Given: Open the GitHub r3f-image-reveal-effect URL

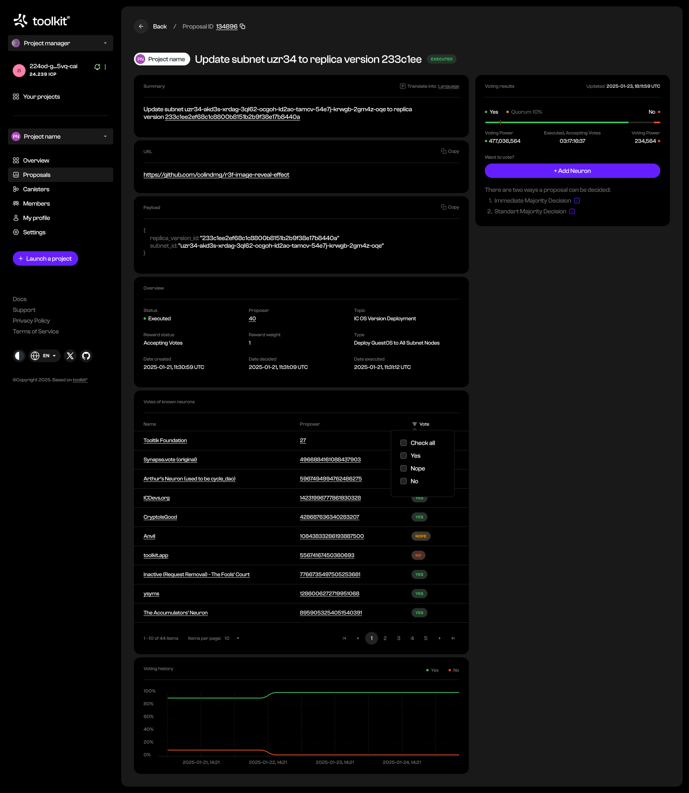Looking at the screenshot, I should coord(216,175).
